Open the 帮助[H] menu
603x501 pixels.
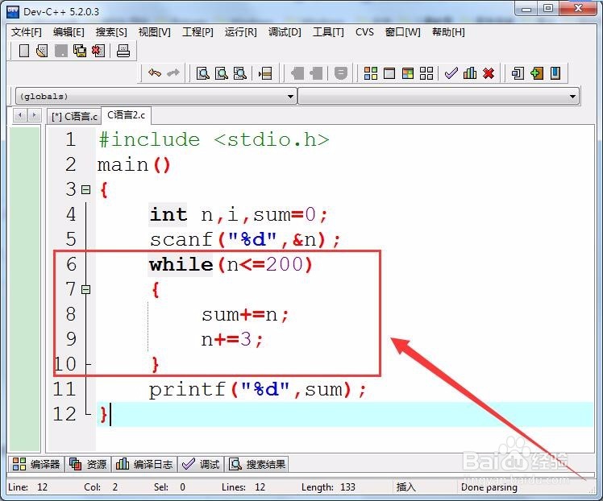pyautogui.click(x=448, y=32)
